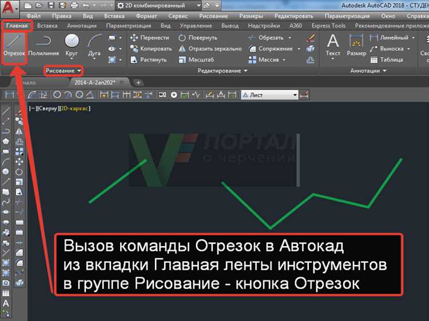Select the 2014-A-2an202 drawing tab
The height and width of the screenshot is (321, 429).
click(98, 82)
